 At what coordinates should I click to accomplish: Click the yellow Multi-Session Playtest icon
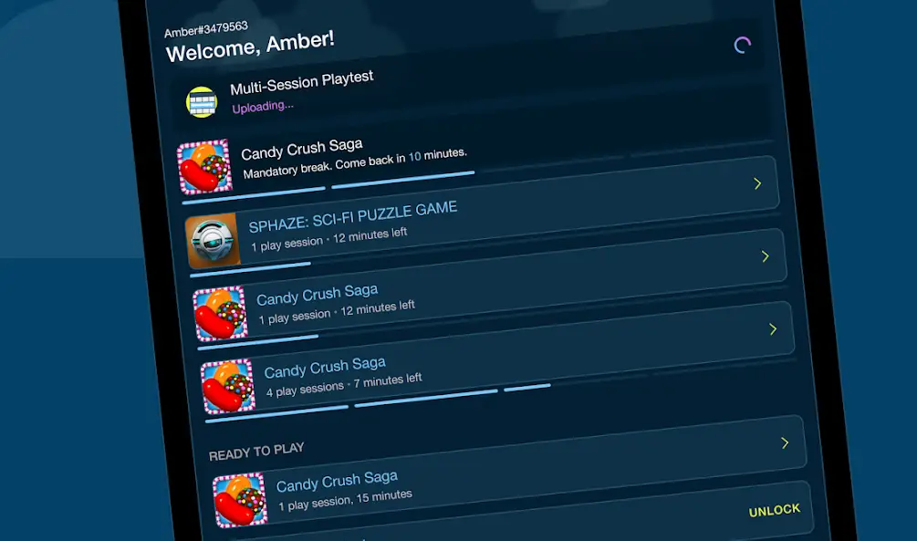coord(202,102)
